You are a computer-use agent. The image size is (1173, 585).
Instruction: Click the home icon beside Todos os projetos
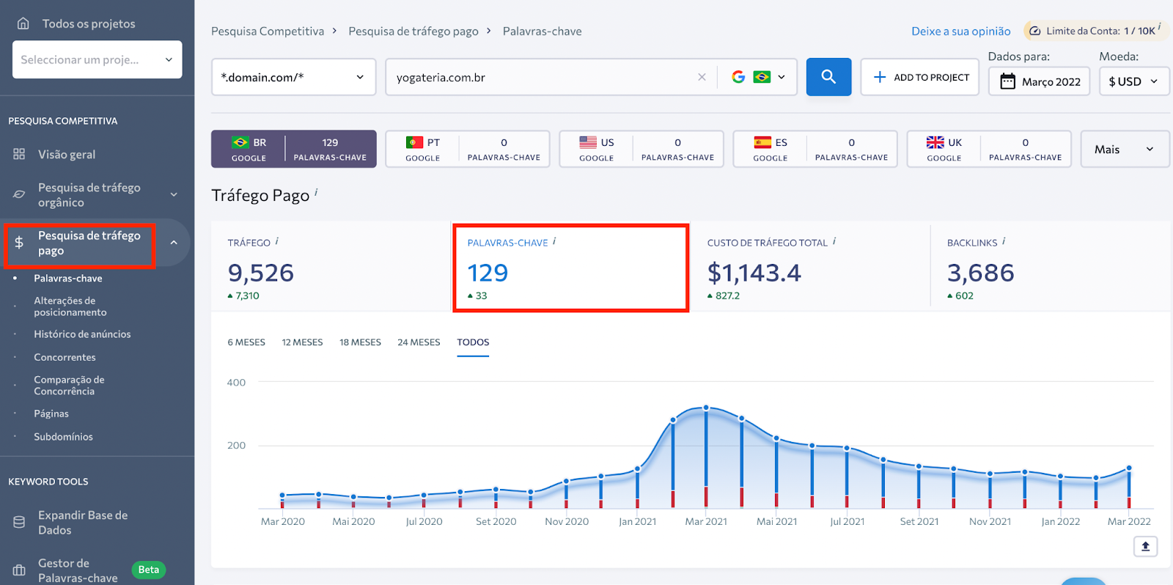23,23
